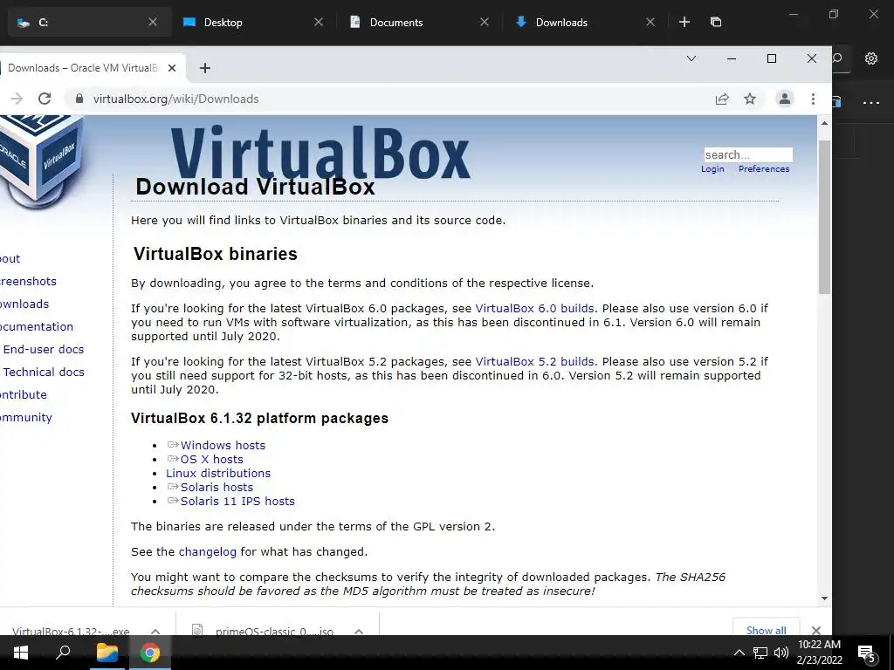Screen dimensions: 894x670
Task: Close the Desktop file manager tab
Action: 319,22
